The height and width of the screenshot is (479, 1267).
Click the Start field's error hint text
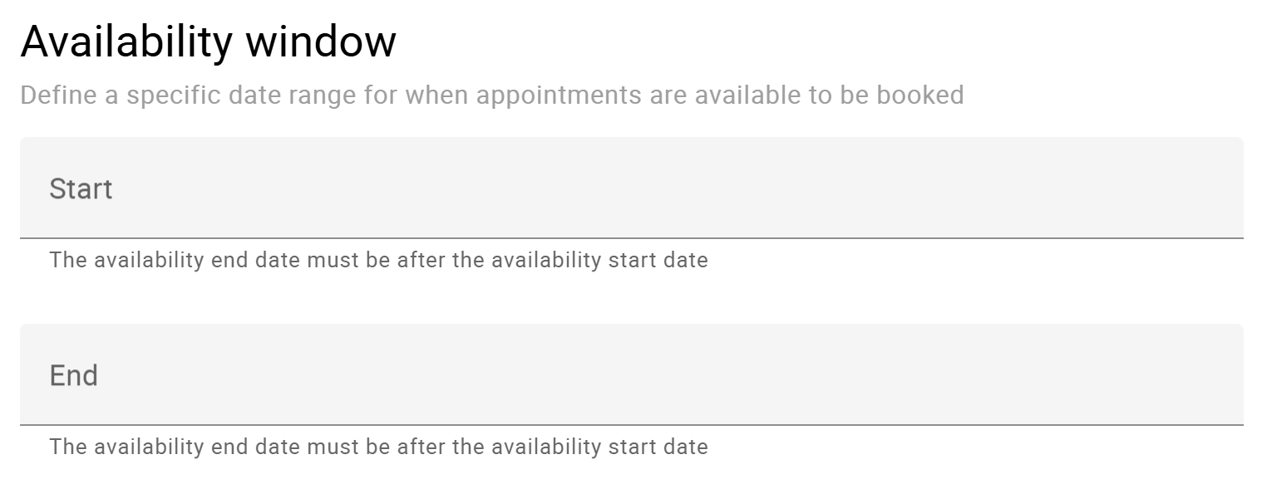[378, 260]
